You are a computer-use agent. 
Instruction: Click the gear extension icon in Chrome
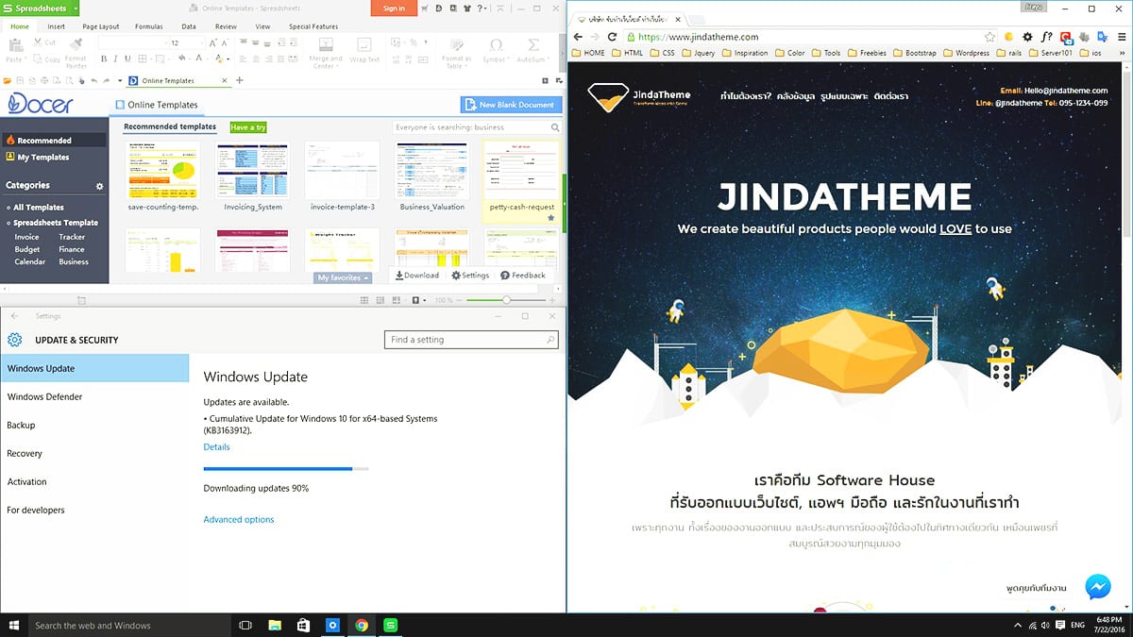coord(1027,37)
